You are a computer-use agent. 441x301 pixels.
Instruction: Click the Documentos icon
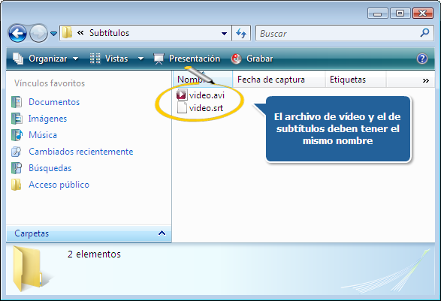pyautogui.click(x=17, y=102)
